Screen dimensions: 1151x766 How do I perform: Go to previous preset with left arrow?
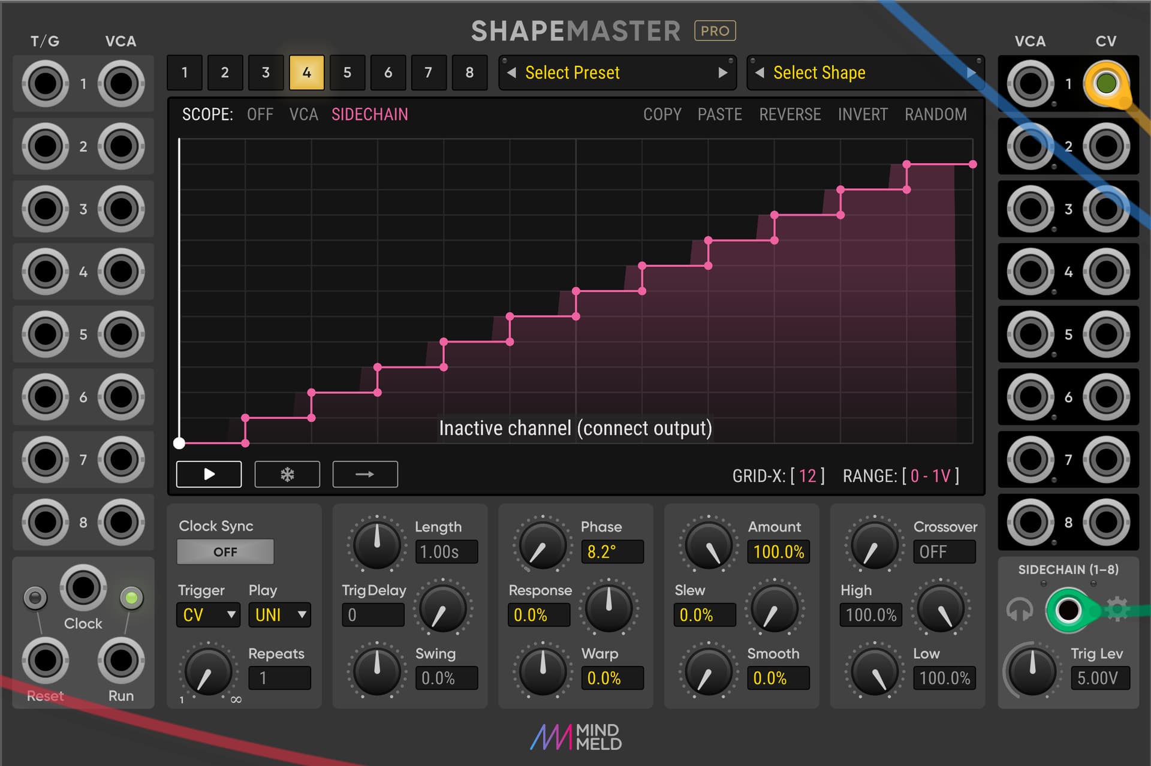tap(511, 73)
